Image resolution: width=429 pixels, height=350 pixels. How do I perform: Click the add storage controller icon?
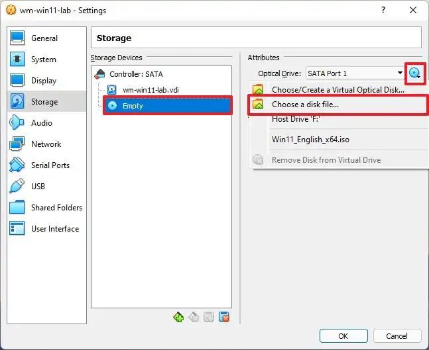[x=178, y=317]
